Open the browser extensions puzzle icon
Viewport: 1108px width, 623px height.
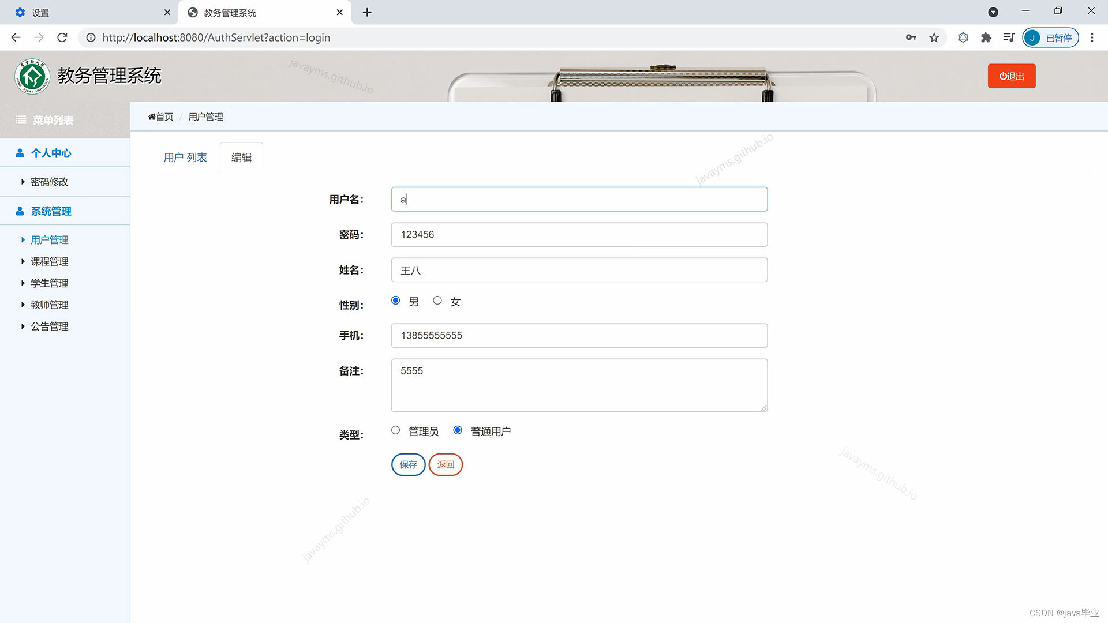pos(986,37)
